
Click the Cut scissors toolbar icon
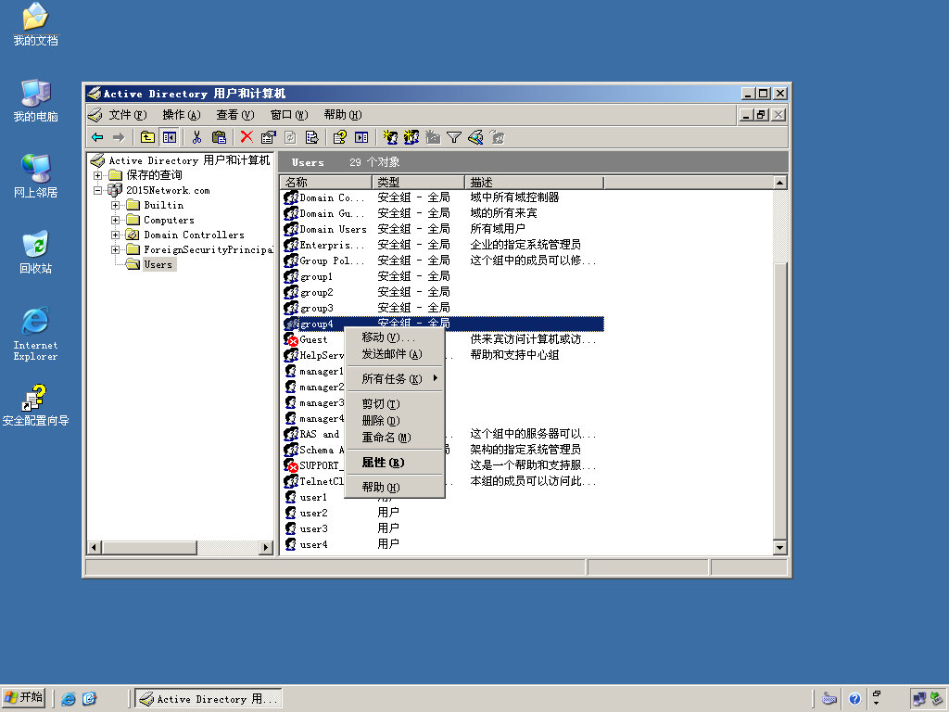(196, 137)
